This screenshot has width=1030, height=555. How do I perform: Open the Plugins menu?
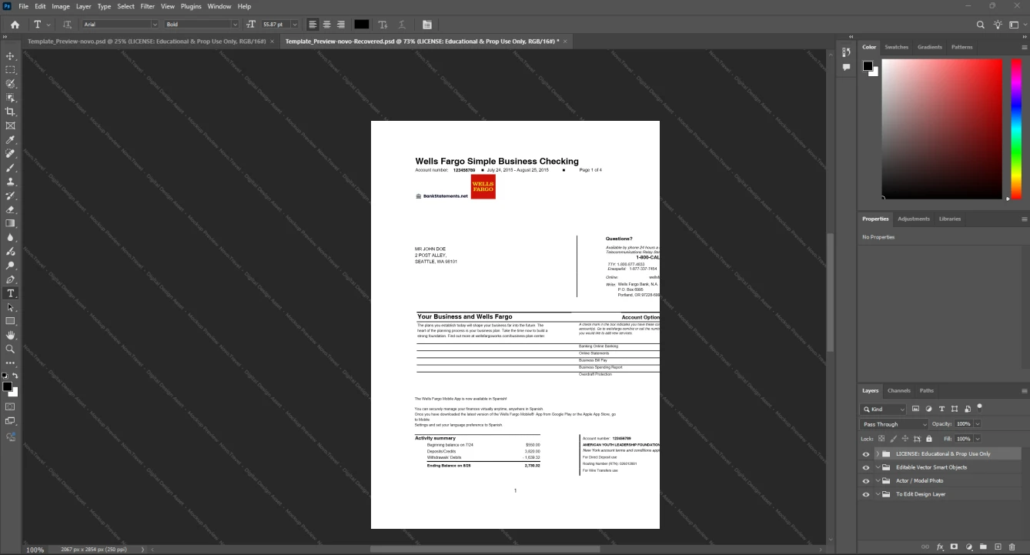[x=191, y=6]
